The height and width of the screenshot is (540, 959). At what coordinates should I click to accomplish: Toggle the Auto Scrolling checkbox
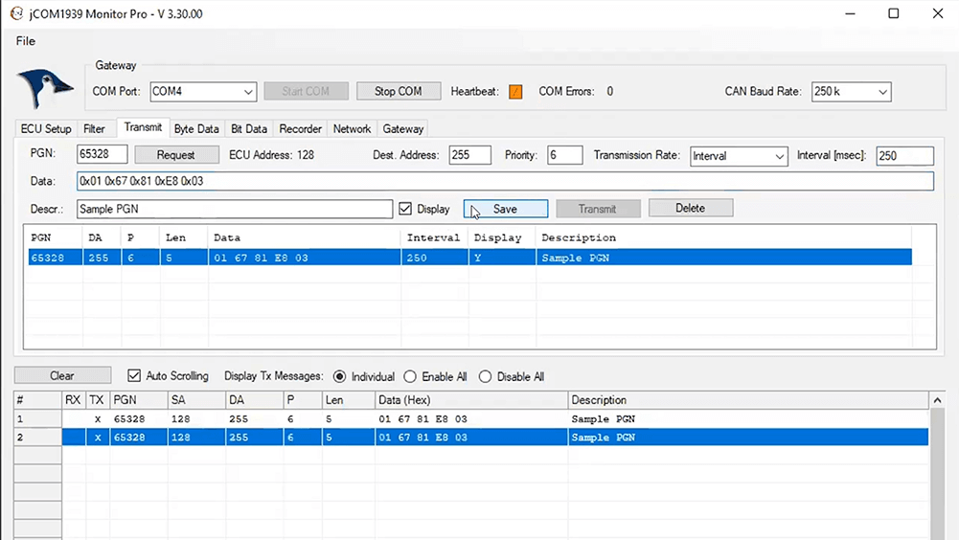coord(134,375)
